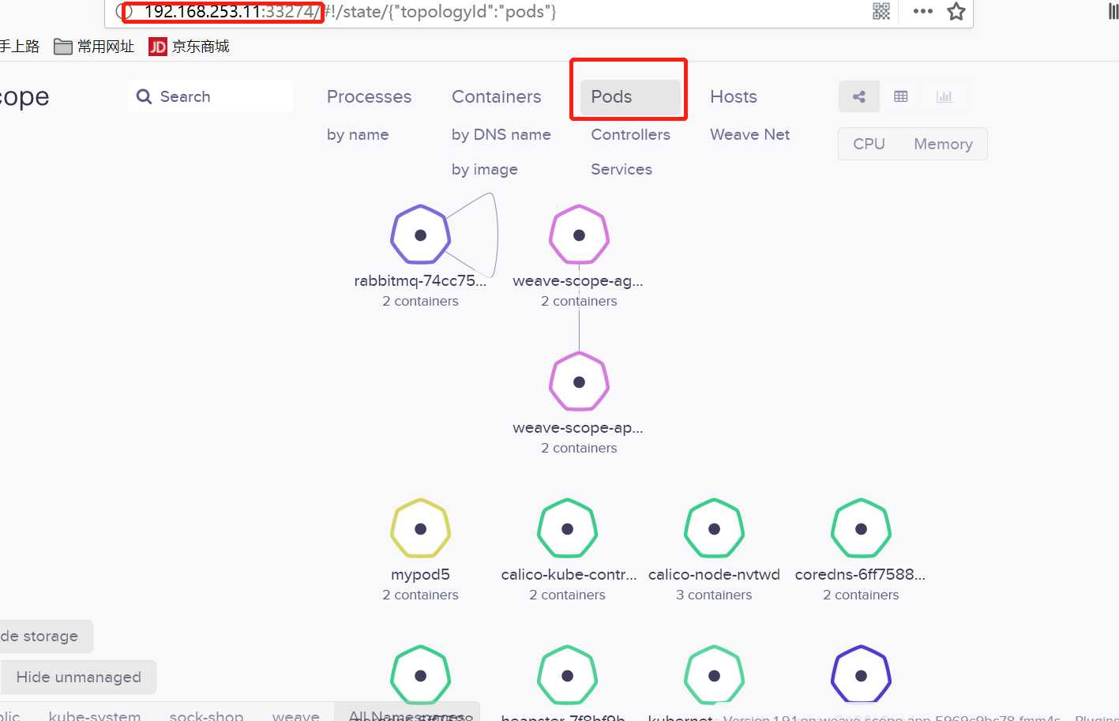
Task: Show containers by DNS name
Action: point(501,134)
